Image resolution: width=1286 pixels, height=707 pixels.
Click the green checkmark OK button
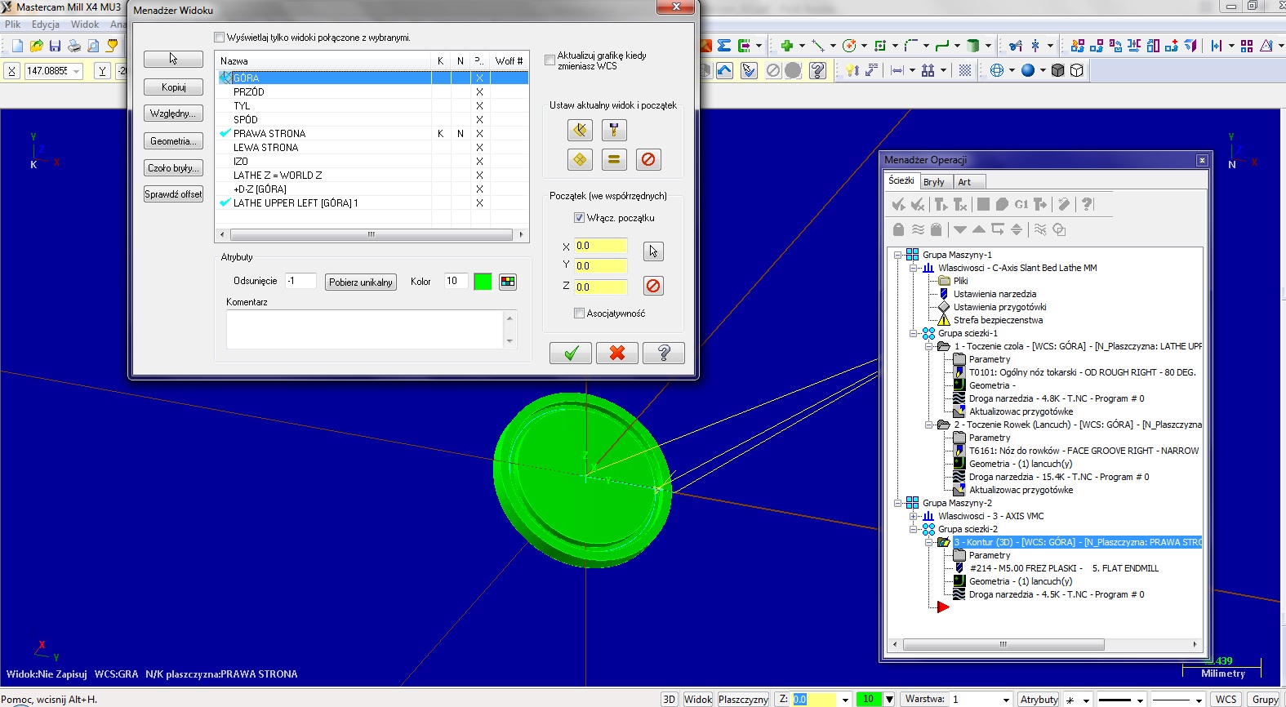click(571, 353)
